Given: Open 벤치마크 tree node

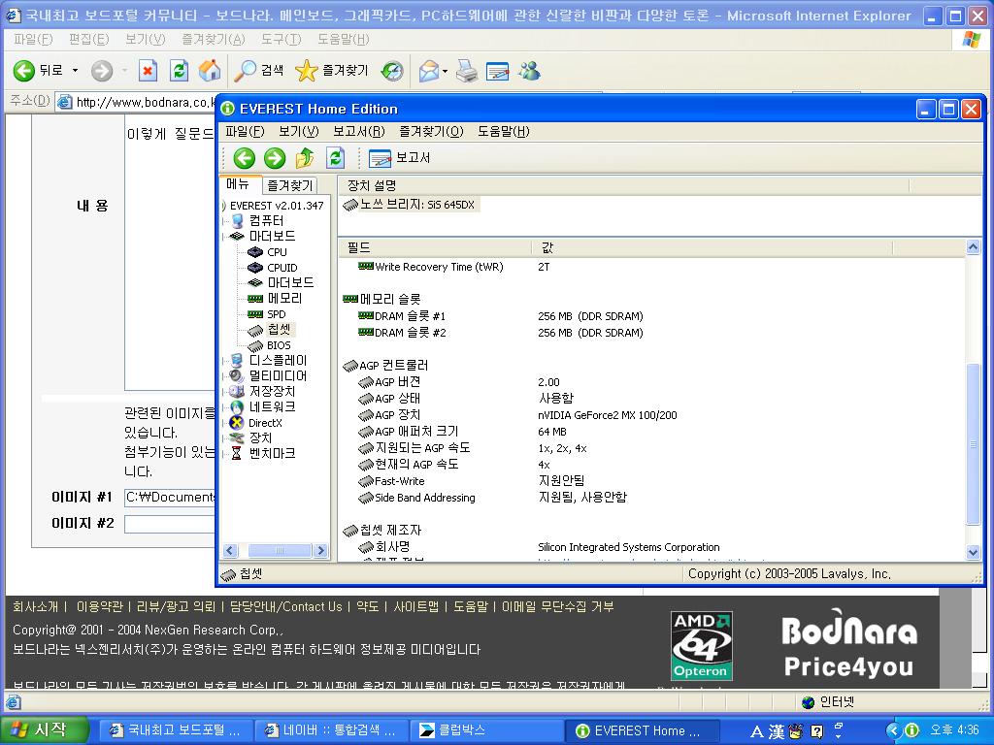Looking at the screenshot, I should [272, 454].
